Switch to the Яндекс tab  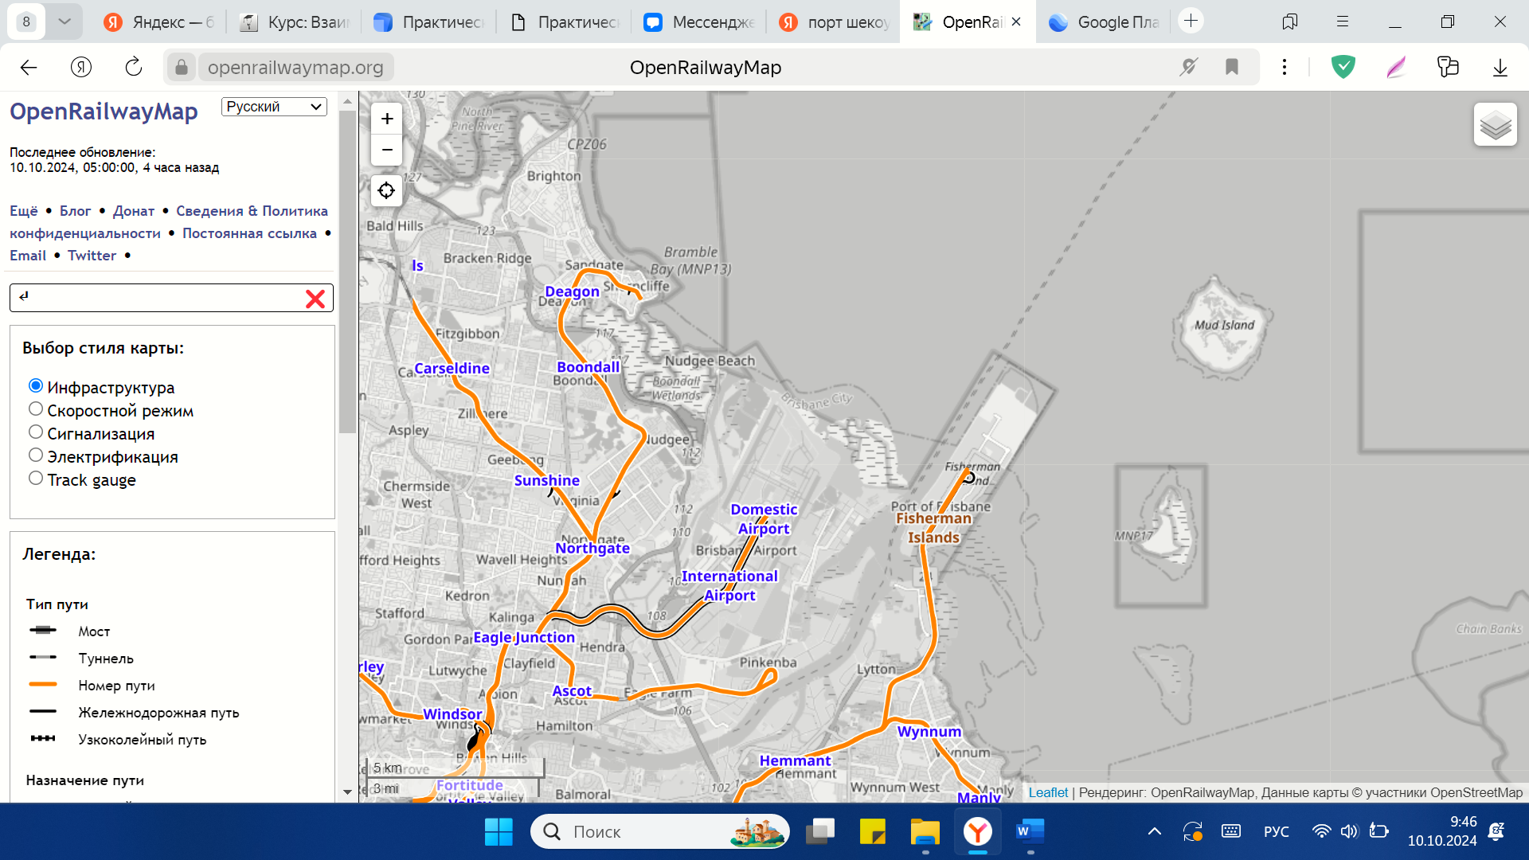[x=159, y=22]
